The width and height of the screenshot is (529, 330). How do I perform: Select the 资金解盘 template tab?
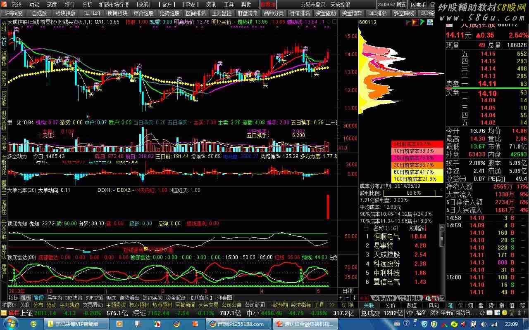coord(176,298)
